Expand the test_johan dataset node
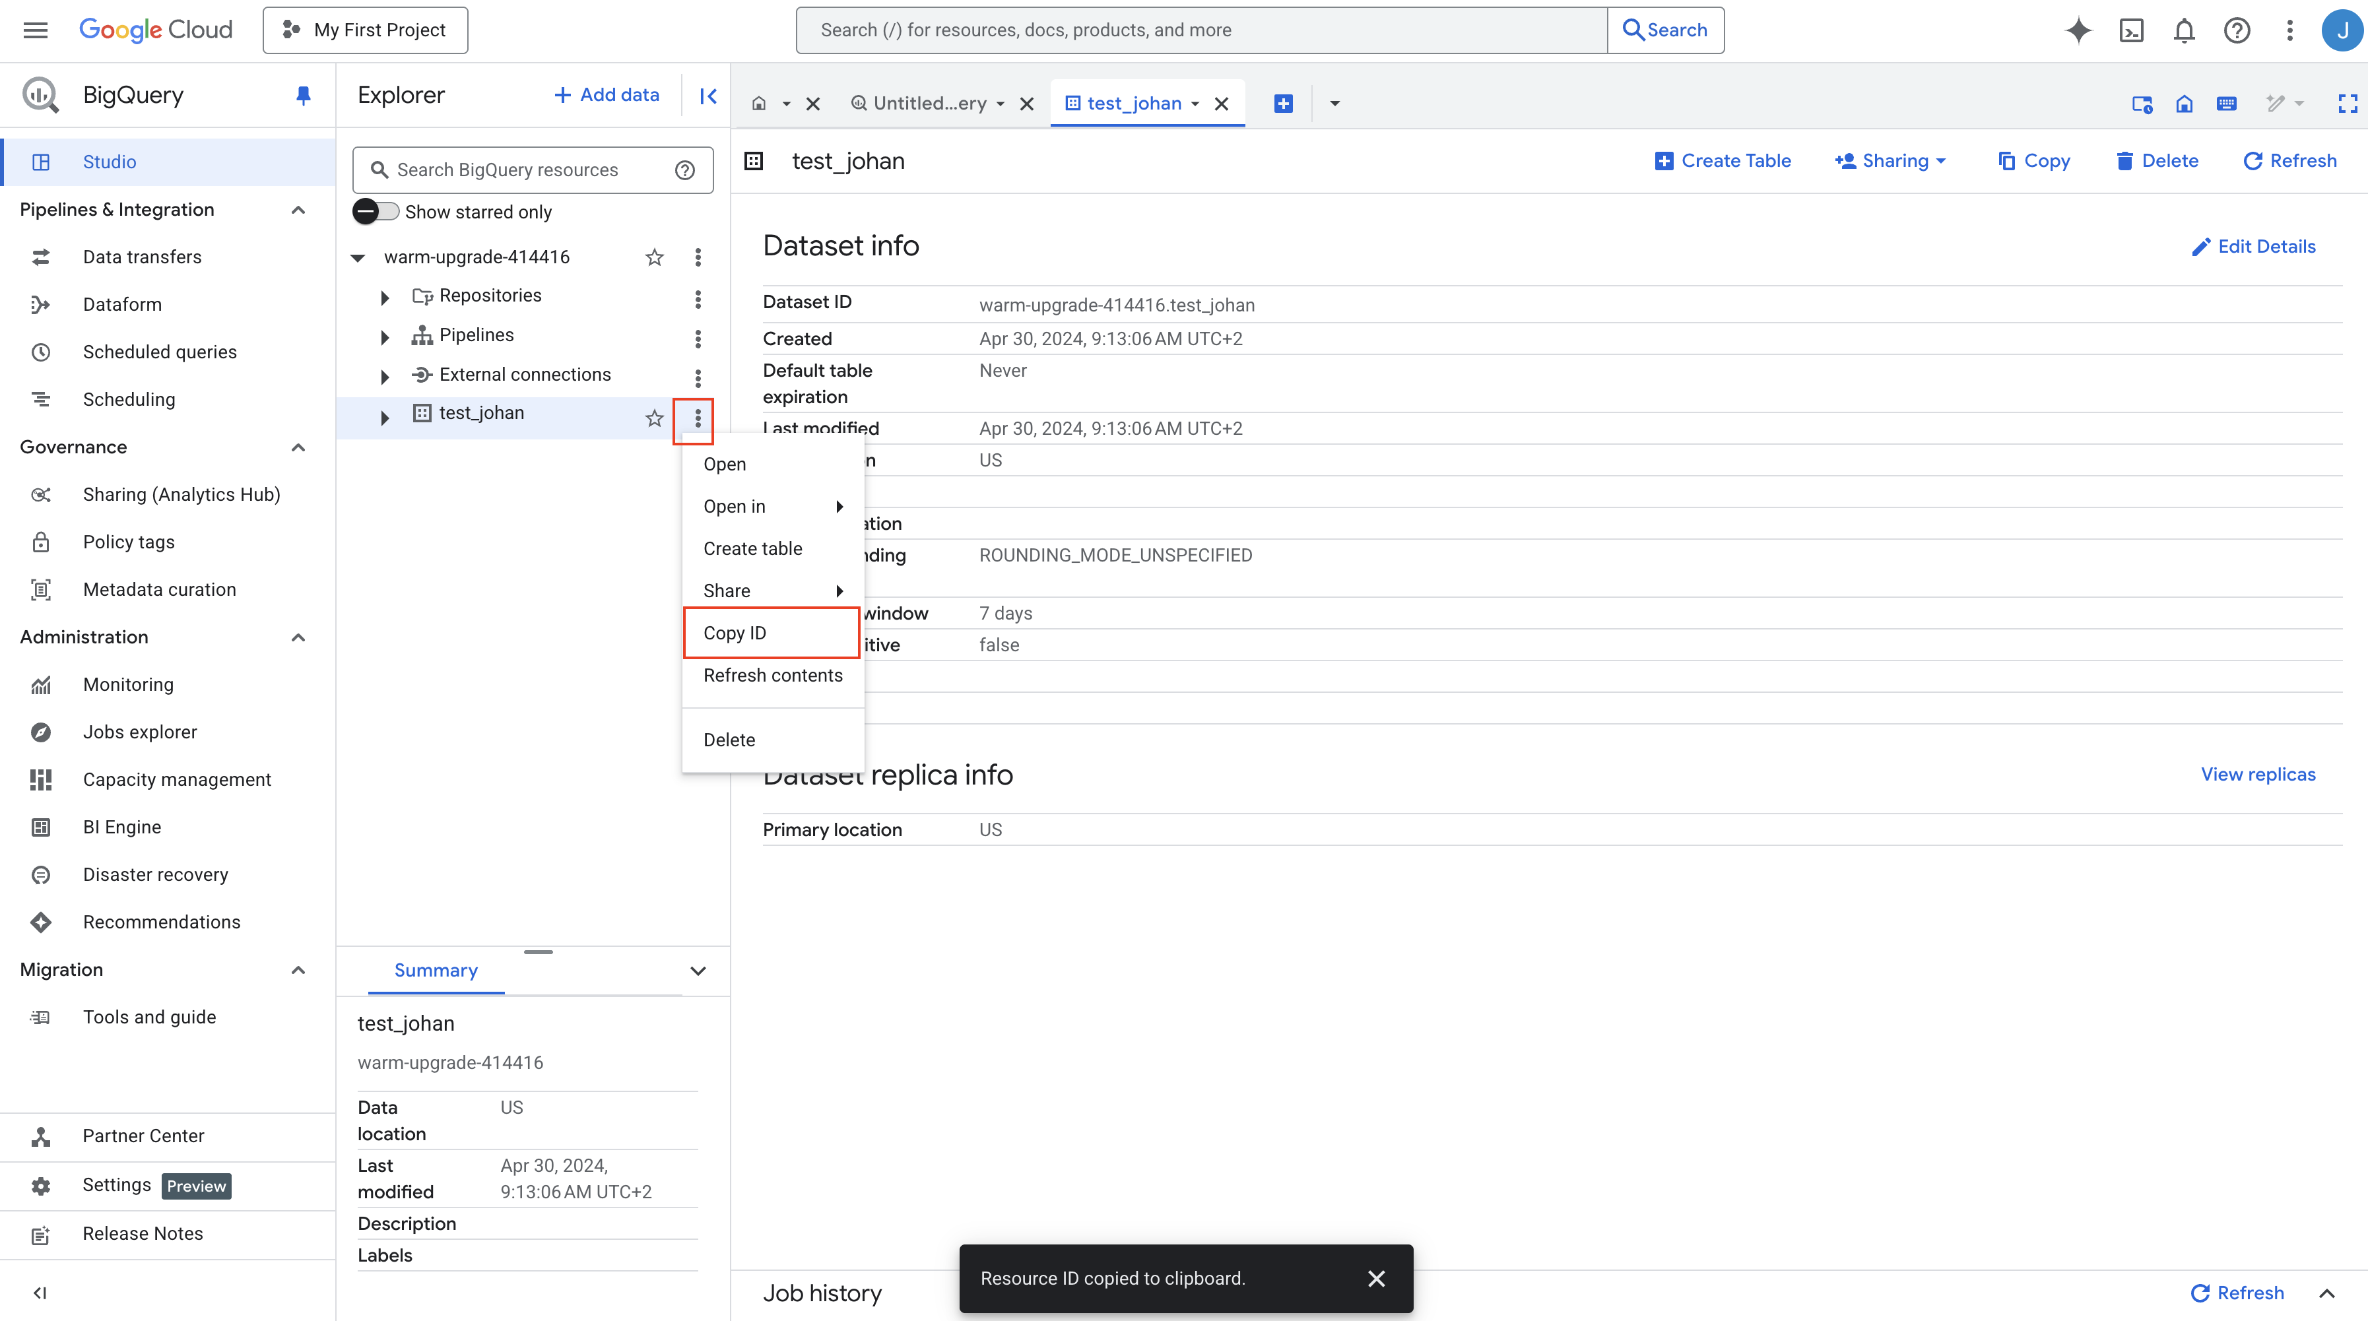Screen dimensions: 2368x1321 click(384, 418)
